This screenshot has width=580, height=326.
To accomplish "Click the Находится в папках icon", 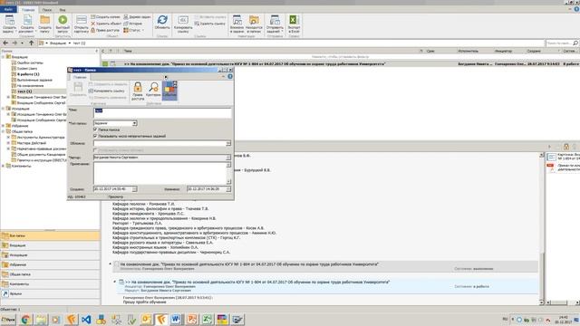I will (254, 24).
